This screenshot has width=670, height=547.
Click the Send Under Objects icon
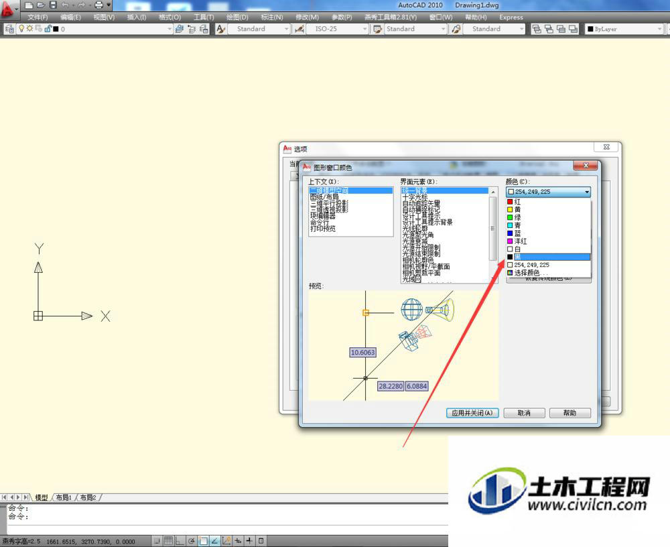coord(573,29)
